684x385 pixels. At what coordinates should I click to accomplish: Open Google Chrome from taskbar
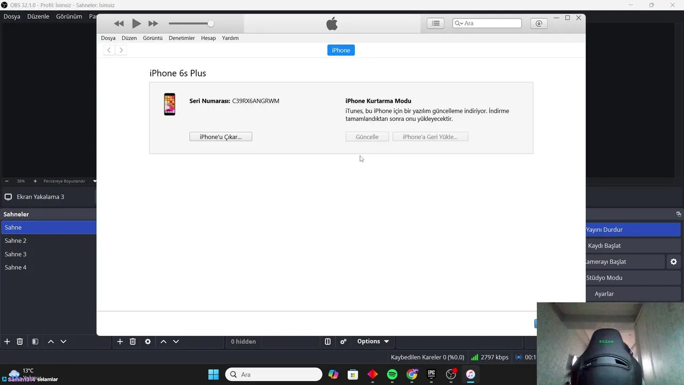click(x=412, y=374)
